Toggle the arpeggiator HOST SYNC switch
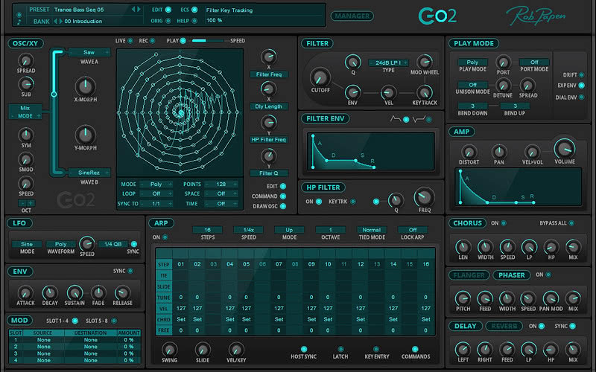596x372 pixels. (x=304, y=349)
